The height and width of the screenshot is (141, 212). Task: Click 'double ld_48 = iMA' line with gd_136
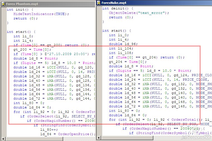point(54,85)
